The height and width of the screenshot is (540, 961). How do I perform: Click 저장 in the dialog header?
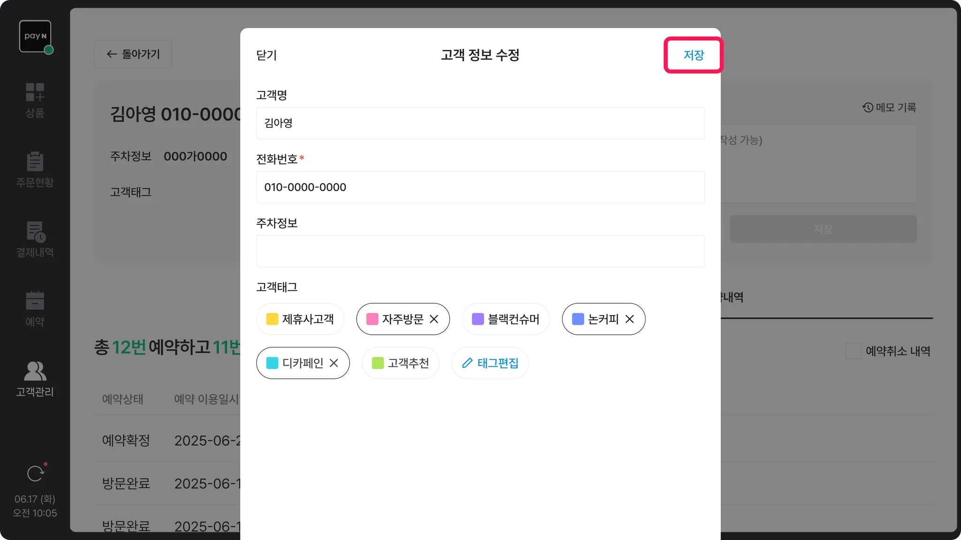coord(693,55)
